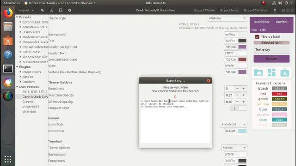Expand the LCARS preset group

[20, 32]
